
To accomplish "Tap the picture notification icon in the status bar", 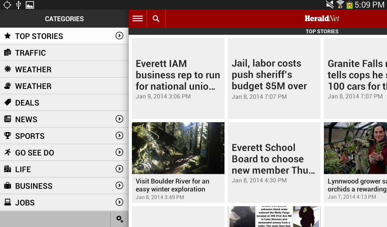I will pyautogui.click(x=30, y=5).
